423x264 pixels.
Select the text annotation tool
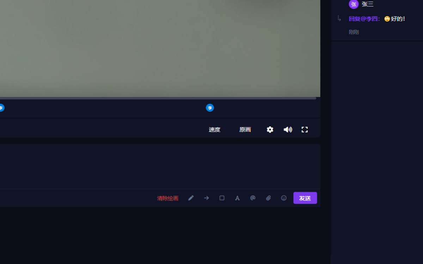(237, 198)
